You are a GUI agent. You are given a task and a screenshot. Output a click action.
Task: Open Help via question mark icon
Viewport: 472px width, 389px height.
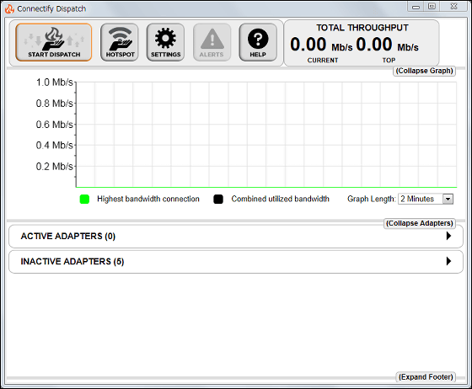tap(258, 42)
